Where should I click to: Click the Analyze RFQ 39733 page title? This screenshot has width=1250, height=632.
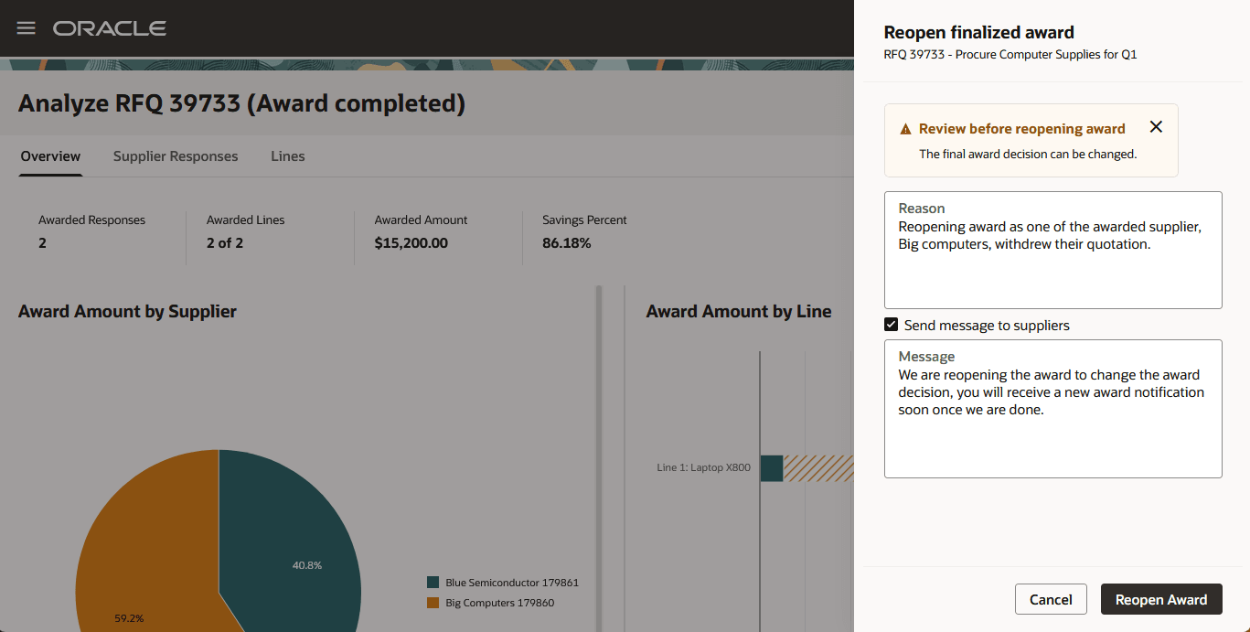(241, 103)
